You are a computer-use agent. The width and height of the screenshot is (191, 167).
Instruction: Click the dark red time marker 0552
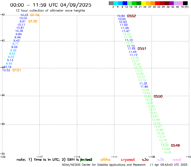pos(131,16)
